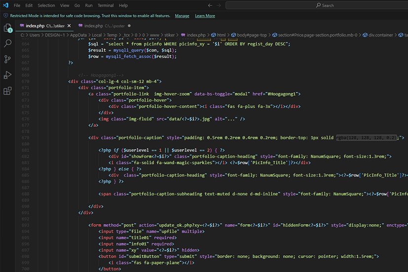Open the Terminal menu
The height and width of the screenshot is (272, 408).
pyautogui.click(x=106, y=5)
